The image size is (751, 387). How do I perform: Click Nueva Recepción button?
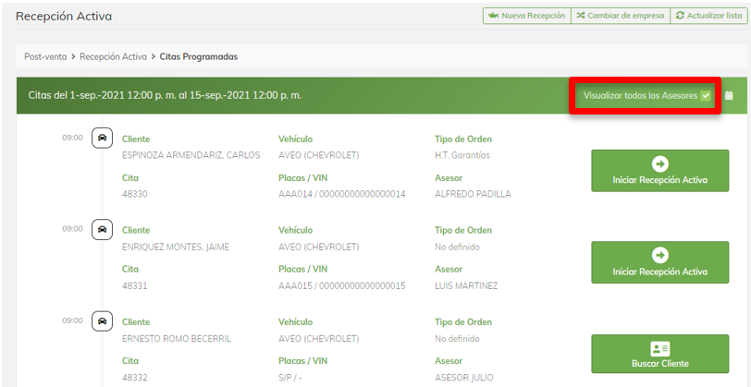click(525, 16)
